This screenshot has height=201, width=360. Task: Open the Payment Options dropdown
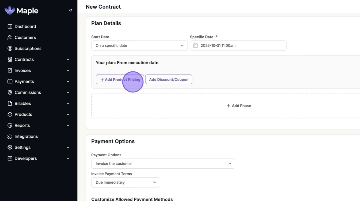pos(163,163)
